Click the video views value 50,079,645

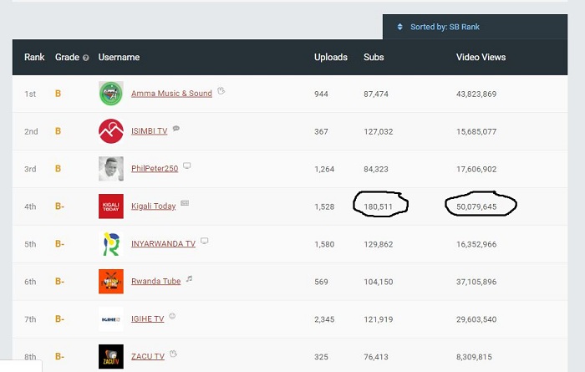[476, 206]
